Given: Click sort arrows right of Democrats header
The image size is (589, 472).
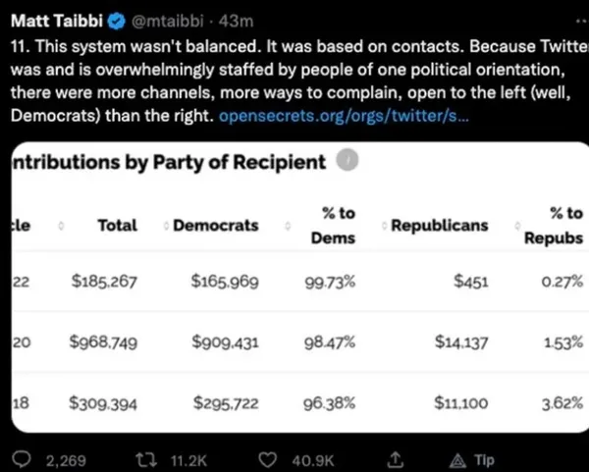Looking at the screenshot, I should coord(289,226).
